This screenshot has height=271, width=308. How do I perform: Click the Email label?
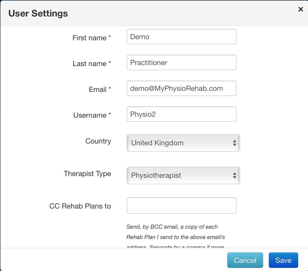point(100,89)
